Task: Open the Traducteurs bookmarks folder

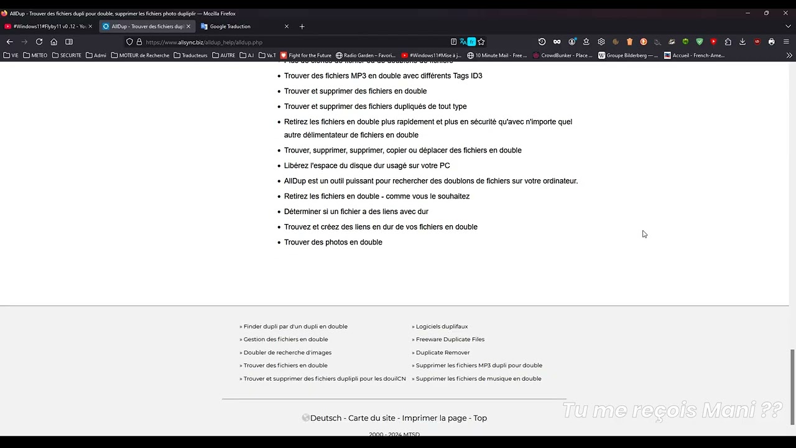Action: coord(190,55)
